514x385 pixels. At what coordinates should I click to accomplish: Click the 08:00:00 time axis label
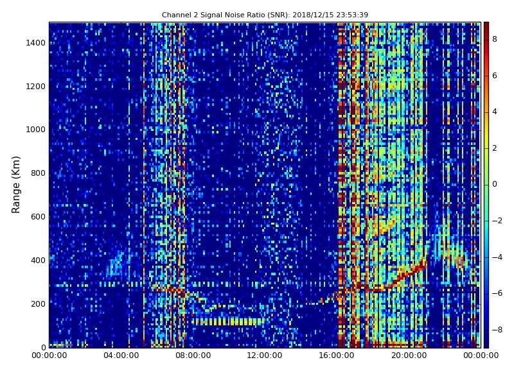(193, 355)
